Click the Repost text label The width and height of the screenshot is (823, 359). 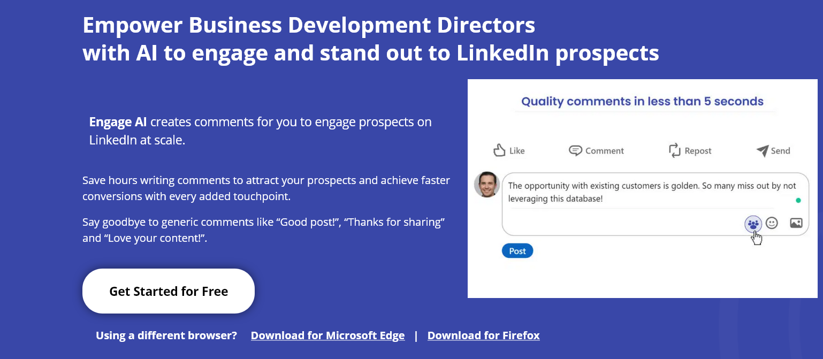click(698, 151)
